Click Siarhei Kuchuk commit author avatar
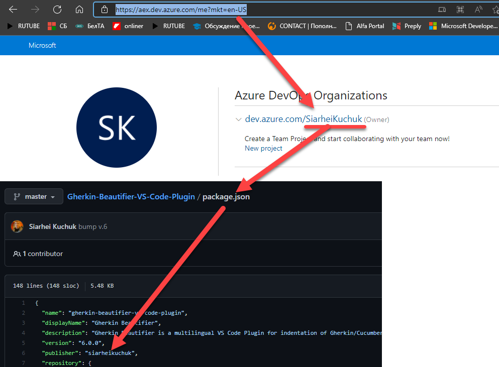Viewport: 499px width, 367px height. pos(17,226)
